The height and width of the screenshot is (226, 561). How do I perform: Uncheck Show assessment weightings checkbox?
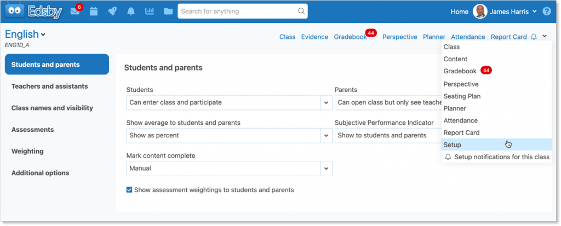click(129, 190)
